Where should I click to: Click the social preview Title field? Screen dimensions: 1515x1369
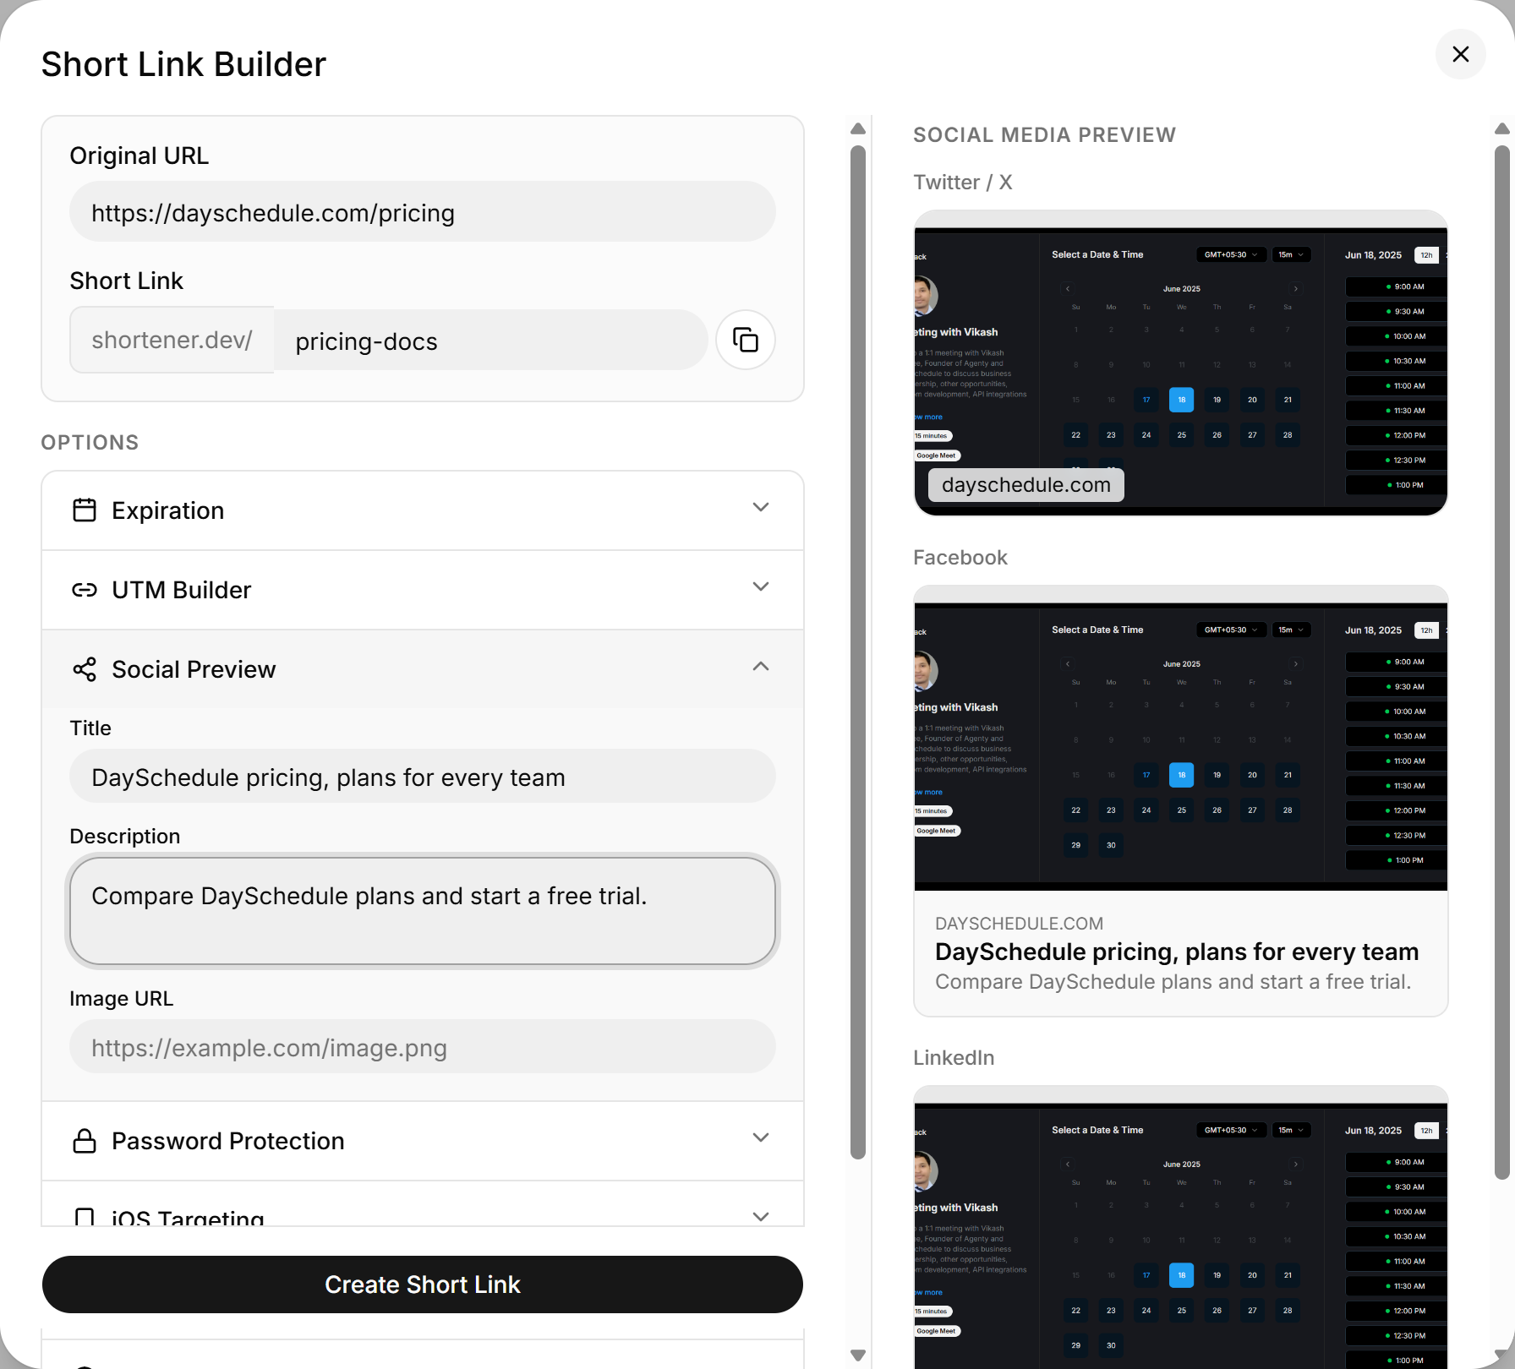tap(423, 776)
